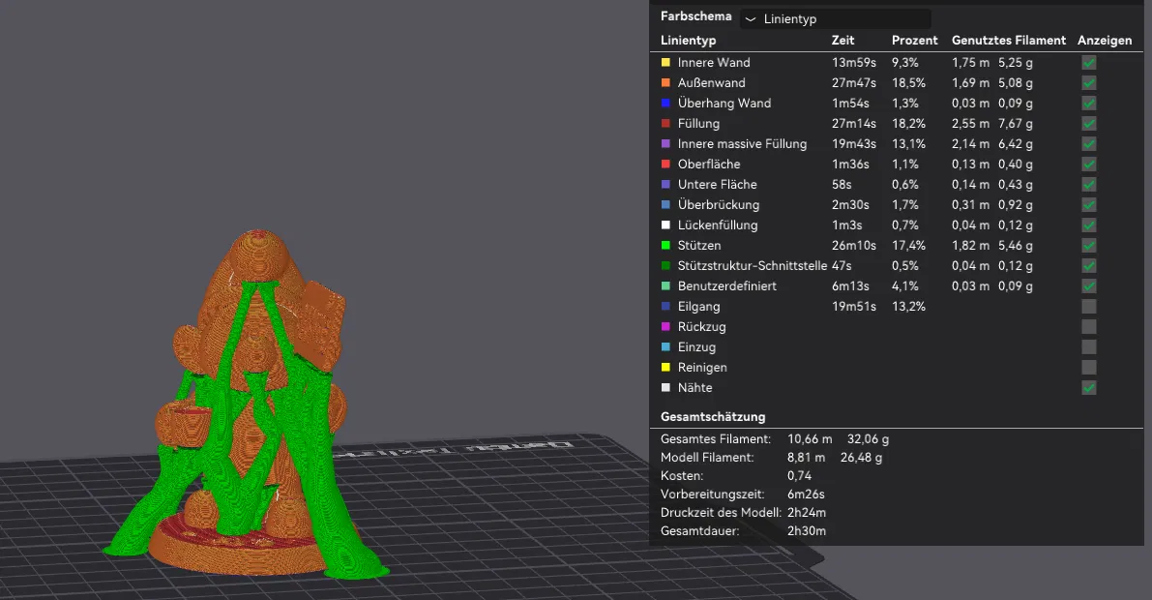
Task: Click the yellow Reinigen swatch
Action: tap(665, 368)
